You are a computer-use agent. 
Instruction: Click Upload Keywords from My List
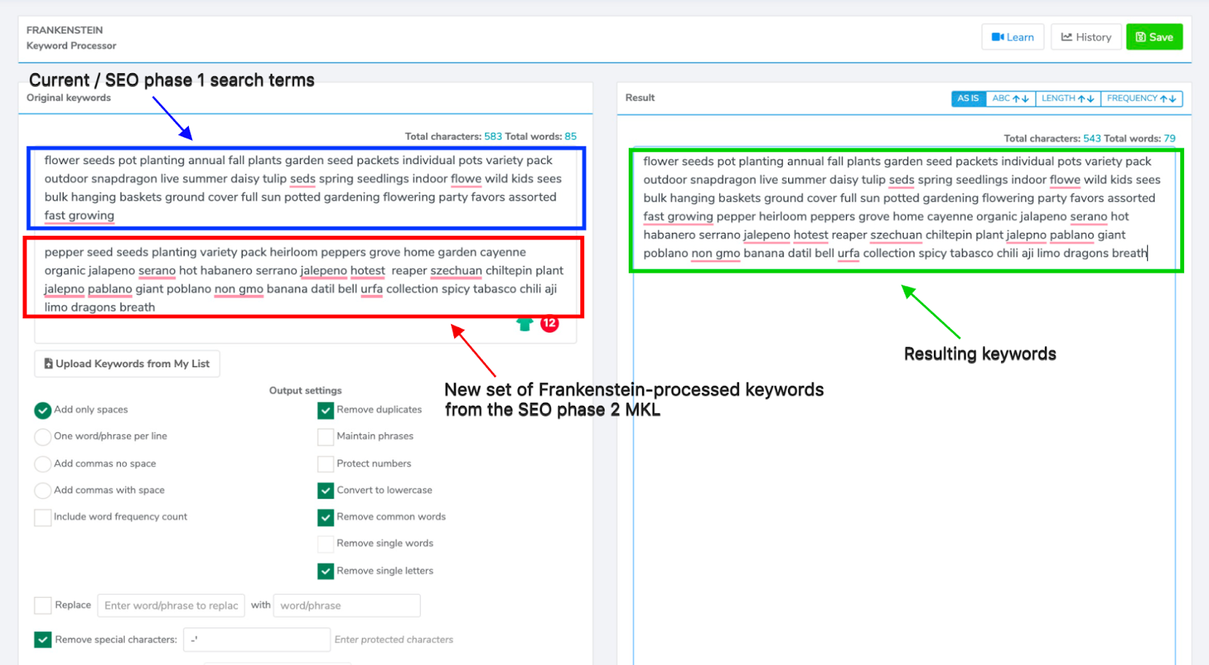(127, 363)
